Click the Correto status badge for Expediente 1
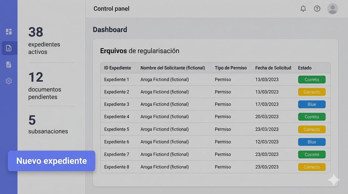Image resolution: width=348 pixels, height=194 pixels. coord(312,80)
